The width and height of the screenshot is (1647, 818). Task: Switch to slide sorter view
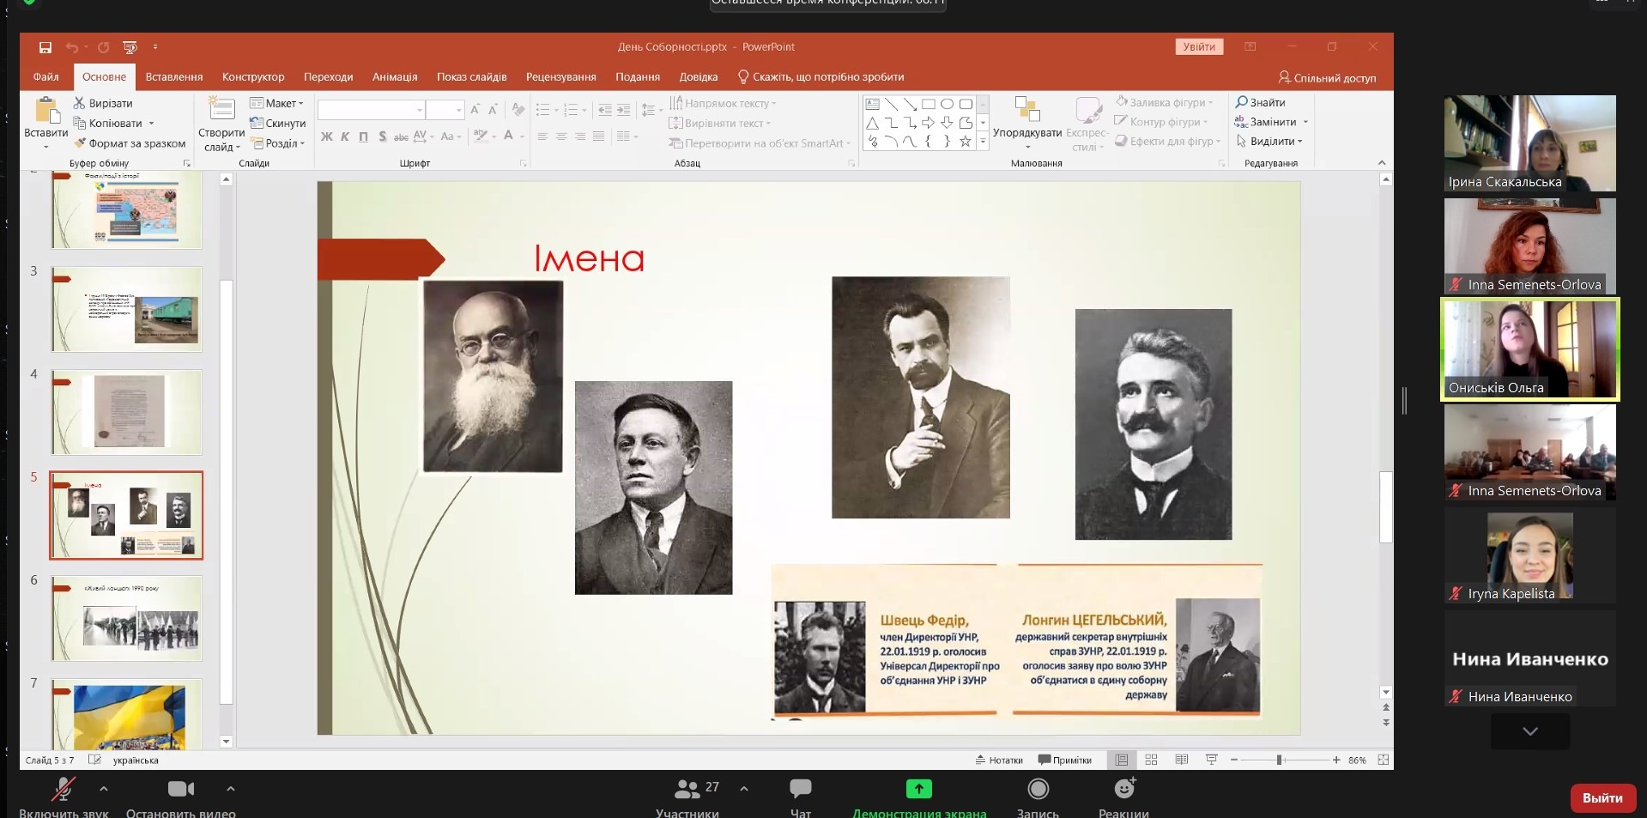tap(1151, 760)
